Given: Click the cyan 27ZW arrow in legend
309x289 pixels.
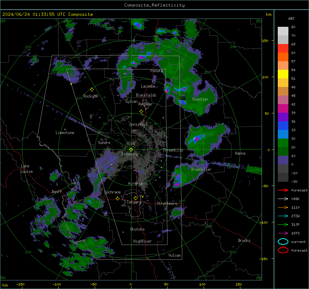Looking at the screenshot, I should click(283, 216).
